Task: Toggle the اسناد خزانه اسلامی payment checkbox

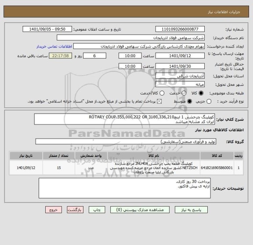Action: coord(159,102)
